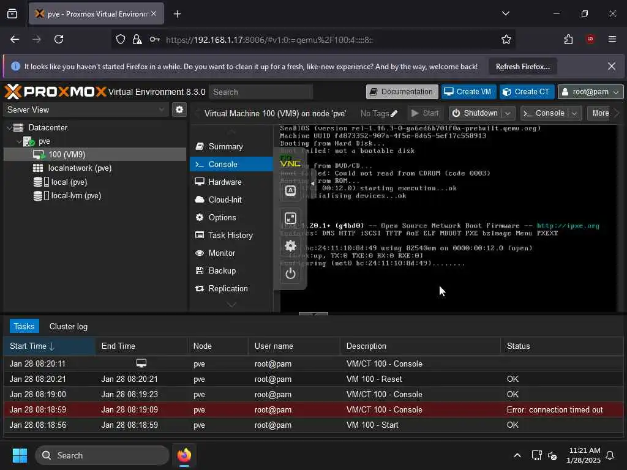Image resolution: width=627 pixels, height=470 pixels.
Task: Open uBlock Origin extension icon
Action: [590, 39]
